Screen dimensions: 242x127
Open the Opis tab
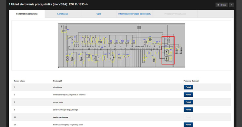coord(99,14)
